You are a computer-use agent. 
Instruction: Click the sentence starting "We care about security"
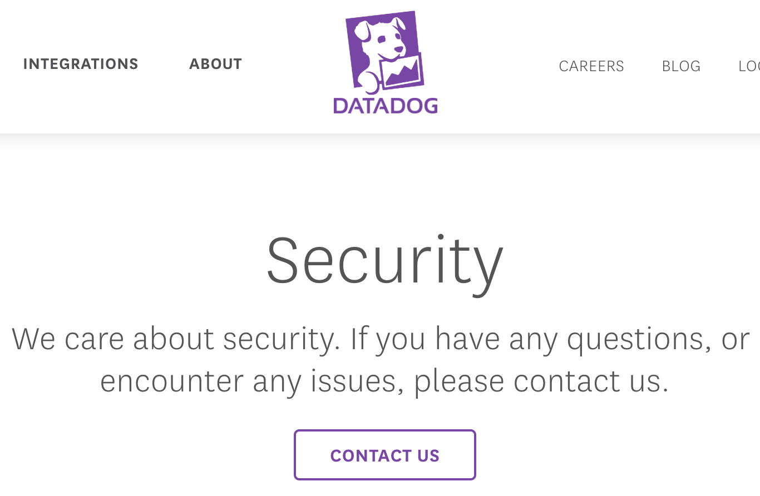pyautogui.click(x=380, y=360)
